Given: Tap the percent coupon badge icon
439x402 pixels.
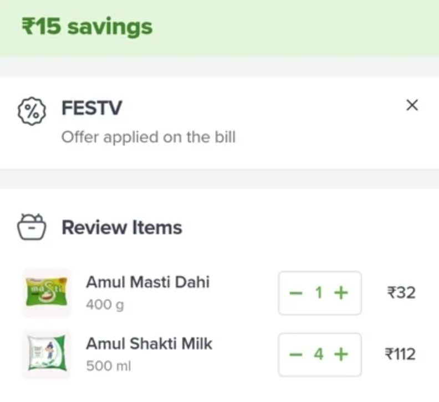Looking at the screenshot, I should pyautogui.click(x=32, y=111).
